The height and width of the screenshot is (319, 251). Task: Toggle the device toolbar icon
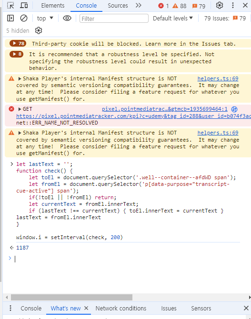click(x=24, y=6)
